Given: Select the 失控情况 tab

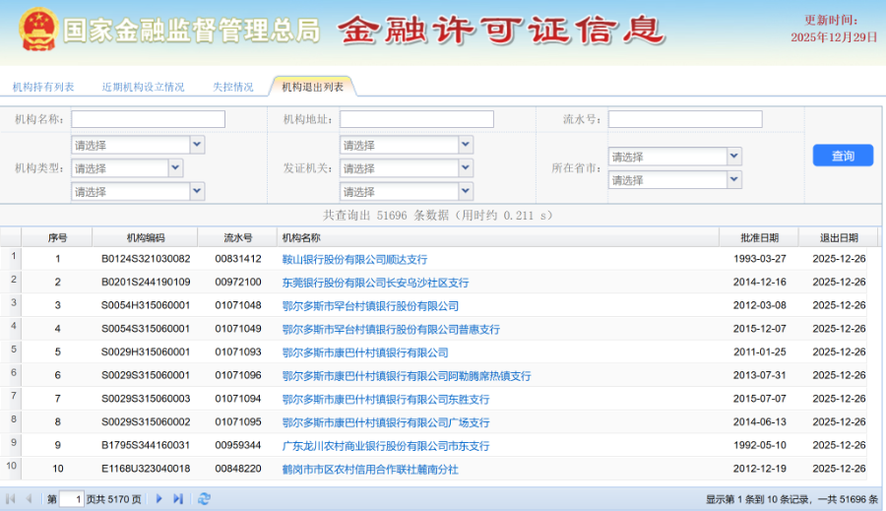Looking at the screenshot, I should 232,87.
